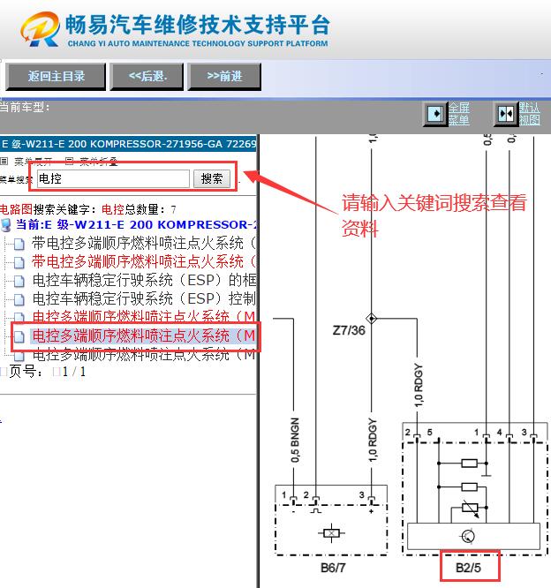Click the 全屏菜单 fullscreen icon
The height and width of the screenshot is (588, 551).
coord(435,113)
